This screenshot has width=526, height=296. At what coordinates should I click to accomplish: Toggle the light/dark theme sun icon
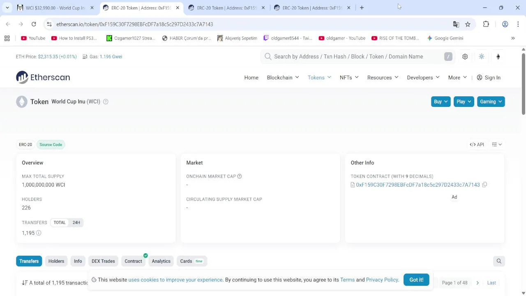(482, 57)
